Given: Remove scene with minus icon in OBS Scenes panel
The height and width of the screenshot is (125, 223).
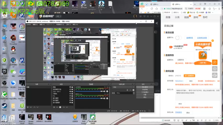Looking at the screenshot, I should [31, 107].
